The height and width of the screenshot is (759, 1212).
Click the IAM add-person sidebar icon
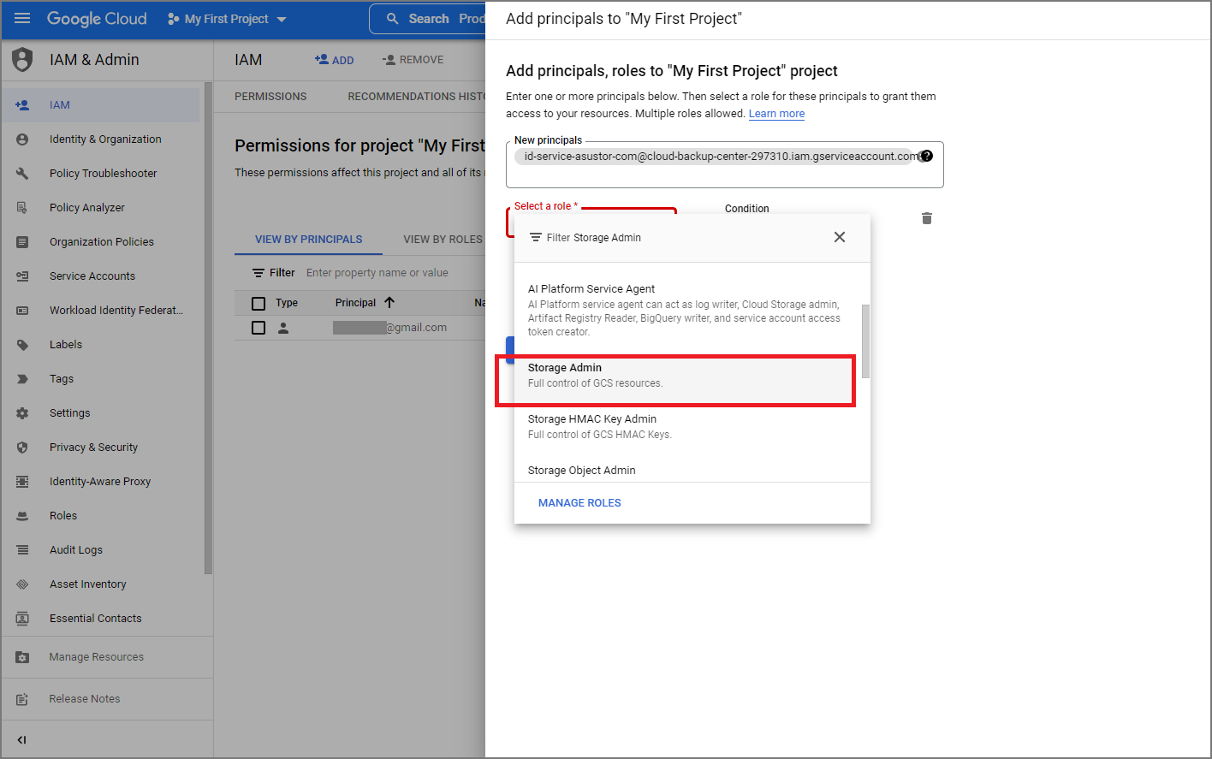coord(22,105)
